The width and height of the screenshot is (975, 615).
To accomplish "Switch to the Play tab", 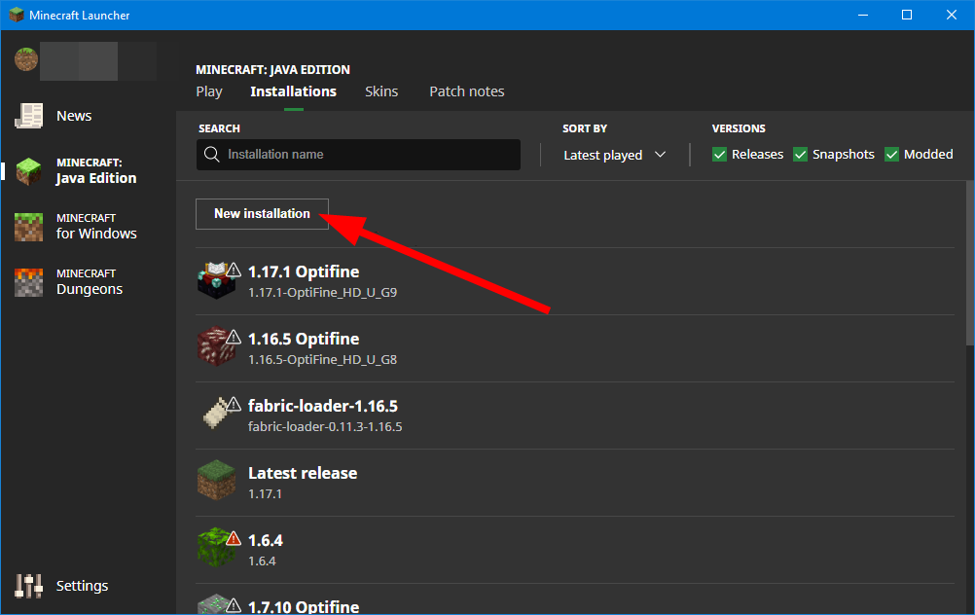I will tap(209, 91).
